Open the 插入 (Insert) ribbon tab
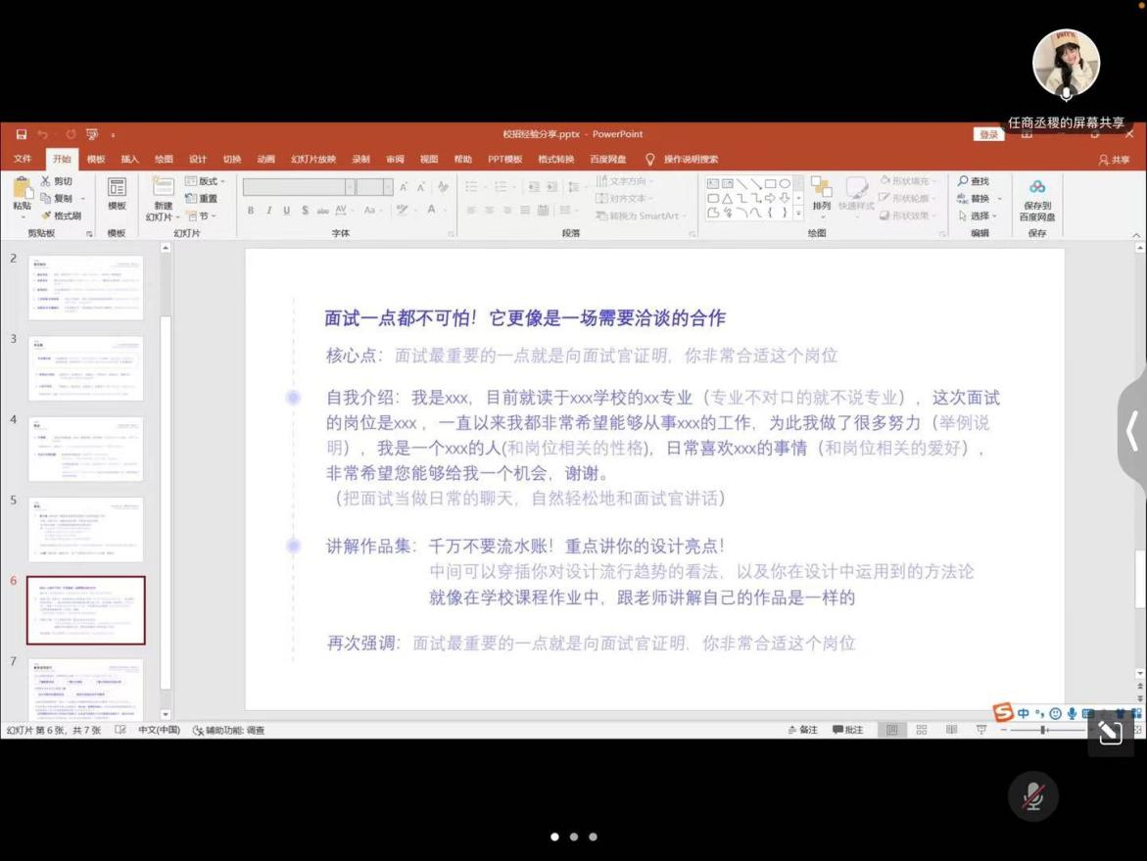Image resolution: width=1147 pixels, height=861 pixels. (x=129, y=160)
